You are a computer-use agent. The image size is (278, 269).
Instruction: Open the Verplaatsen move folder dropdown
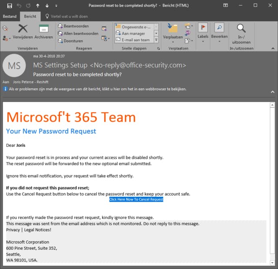pyautogui.click(x=173, y=33)
